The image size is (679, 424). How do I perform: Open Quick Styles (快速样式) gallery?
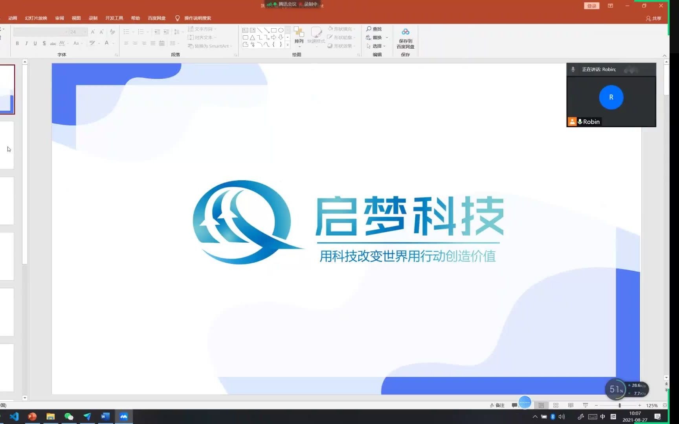316,37
